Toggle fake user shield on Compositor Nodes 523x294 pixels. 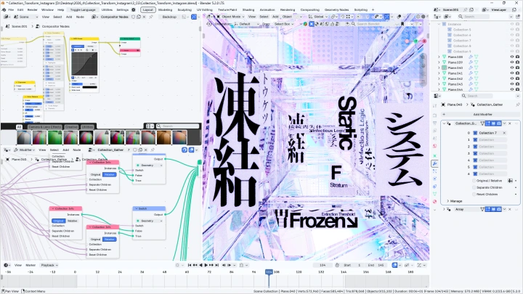pos(134,17)
